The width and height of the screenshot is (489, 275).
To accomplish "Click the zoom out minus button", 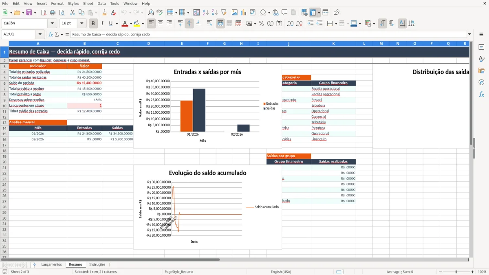I will tap(440, 272).
